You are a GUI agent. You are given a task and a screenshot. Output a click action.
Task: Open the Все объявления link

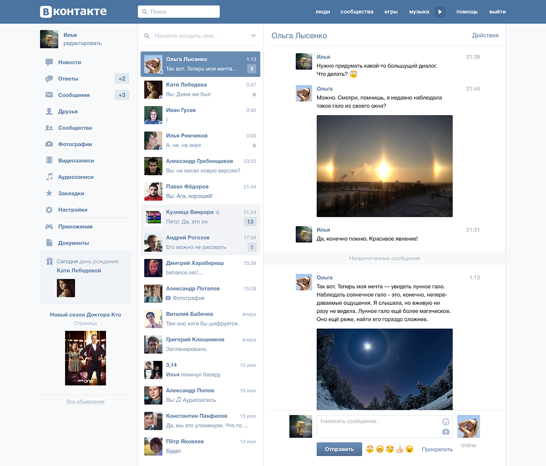point(86,401)
